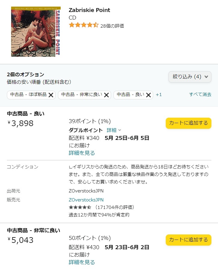Viewport: 218px width, 269px height.
Task: Click the +1 more filters indicator
Action: pyautogui.click(x=159, y=95)
